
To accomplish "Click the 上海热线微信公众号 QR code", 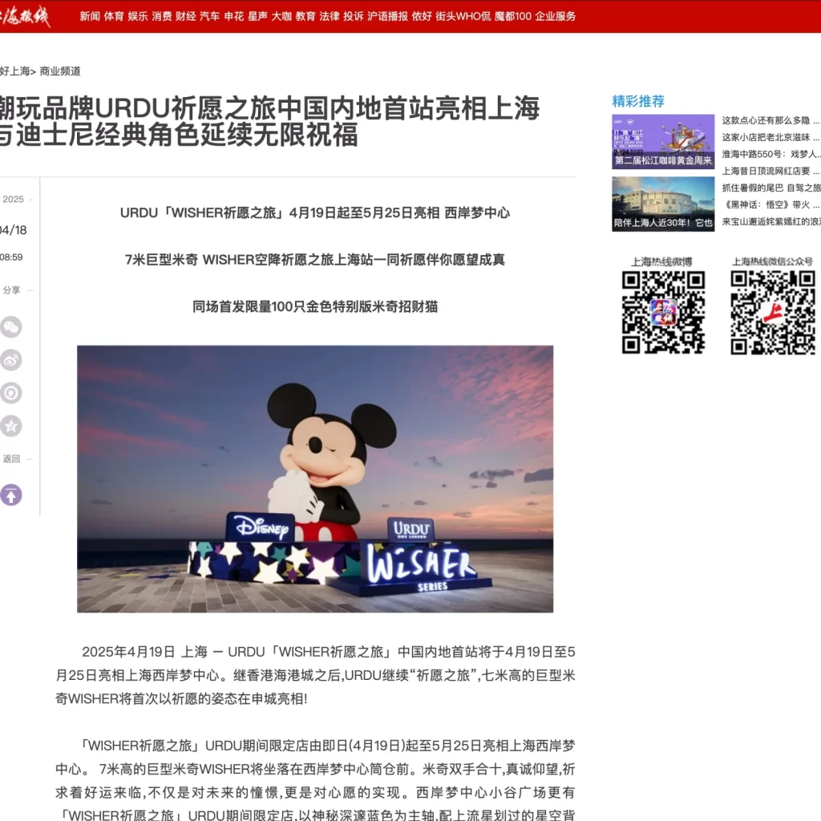I will coord(772,313).
